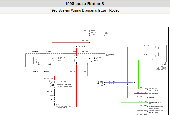This screenshot has width=170, height=115.
Task: Click the 'BLU/ORG' label on the Engine Controls arrow
Action: pos(112,81)
